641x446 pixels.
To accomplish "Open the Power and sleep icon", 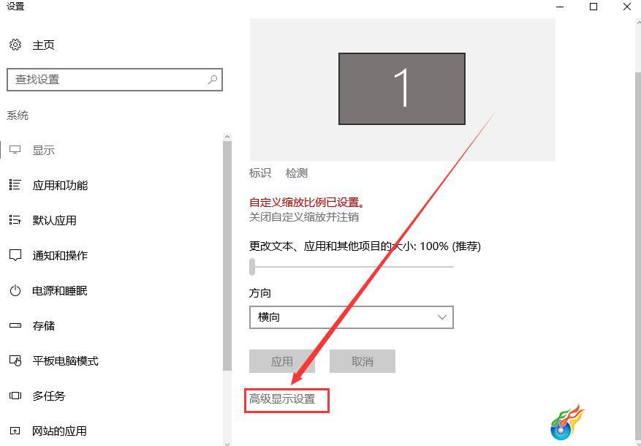I will click(x=15, y=291).
